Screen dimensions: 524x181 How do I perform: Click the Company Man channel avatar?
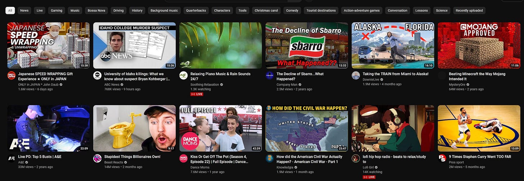[x=270, y=75]
